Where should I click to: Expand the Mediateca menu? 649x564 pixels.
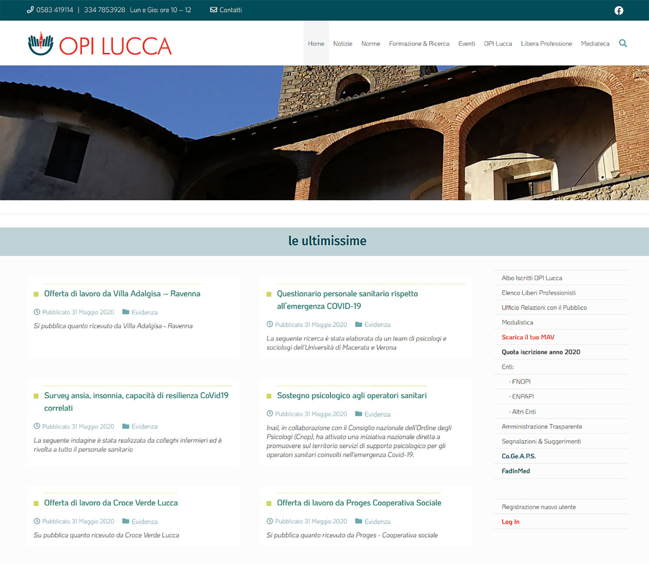pos(595,44)
